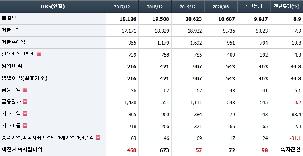Screen dimensions: 303x156
Task: Click the 10,687 revenue value
Action: tap(227, 19)
